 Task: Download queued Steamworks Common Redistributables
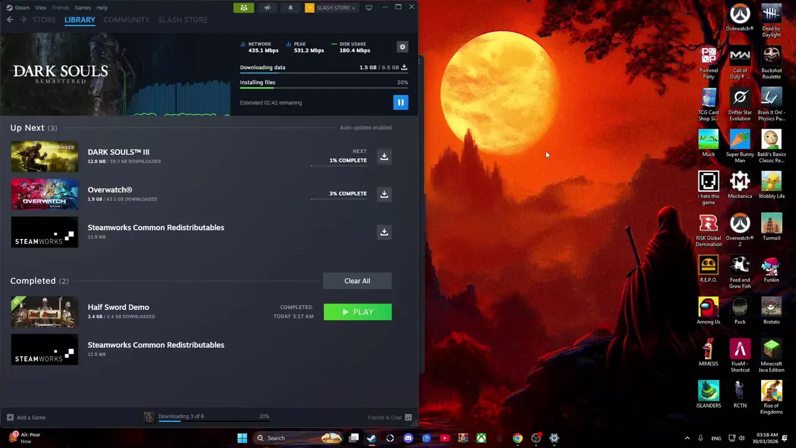point(384,232)
